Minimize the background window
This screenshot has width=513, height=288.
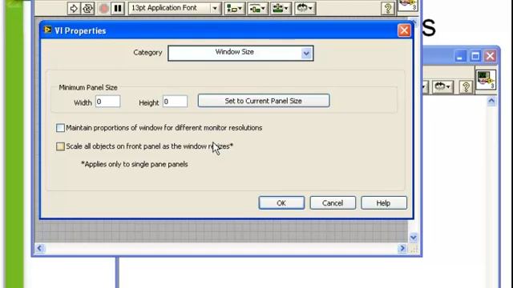[x=459, y=56]
